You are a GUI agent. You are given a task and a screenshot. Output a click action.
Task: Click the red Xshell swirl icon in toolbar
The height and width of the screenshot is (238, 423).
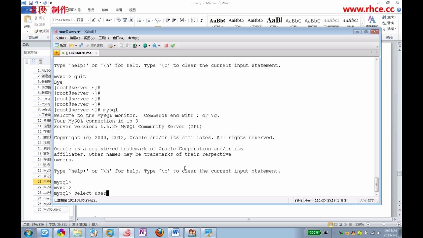tap(166, 45)
